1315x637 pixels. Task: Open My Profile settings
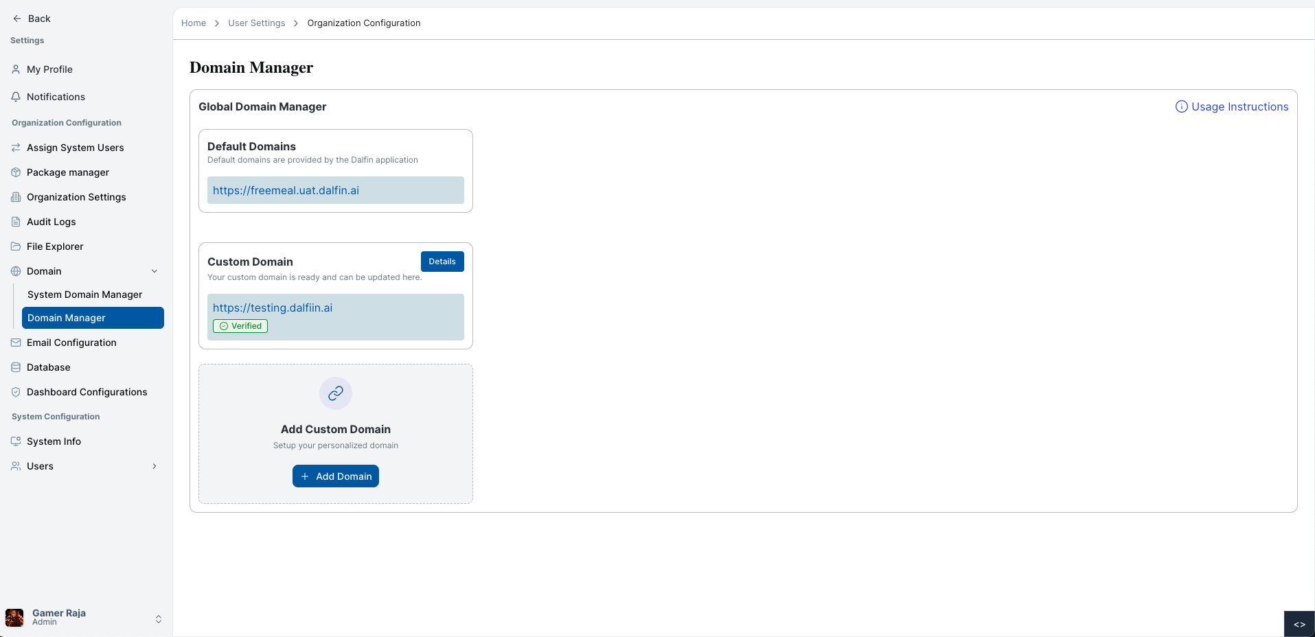click(49, 69)
